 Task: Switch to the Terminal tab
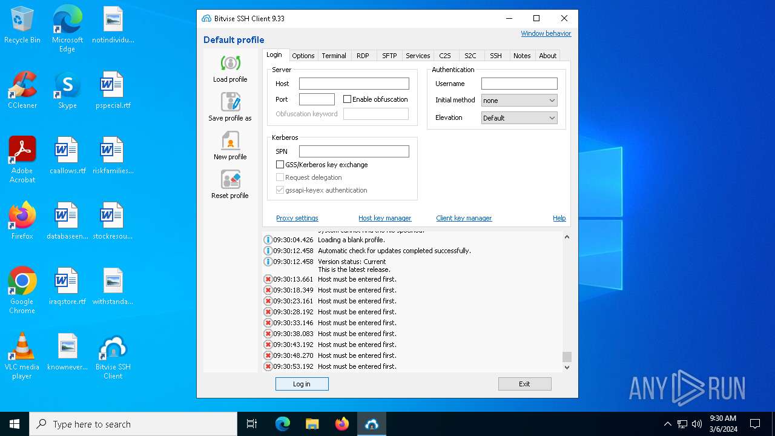click(334, 56)
